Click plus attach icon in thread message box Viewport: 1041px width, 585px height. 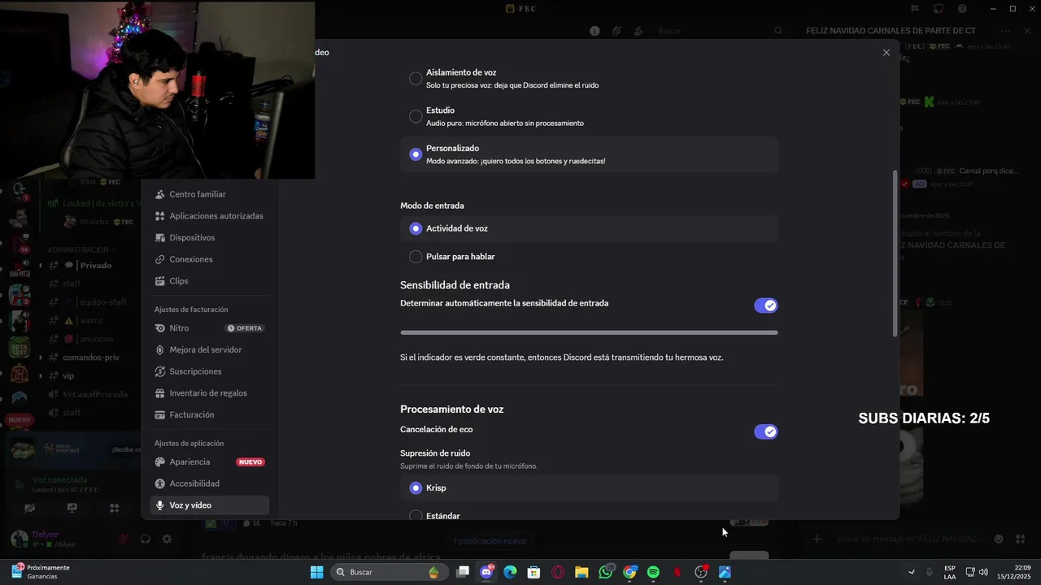817,539
